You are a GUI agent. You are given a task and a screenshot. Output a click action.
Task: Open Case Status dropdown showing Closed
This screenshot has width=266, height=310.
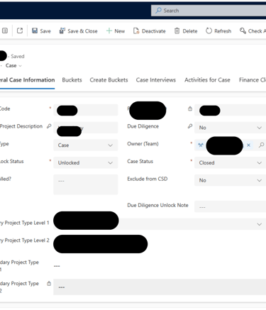[x=230, y=162]
